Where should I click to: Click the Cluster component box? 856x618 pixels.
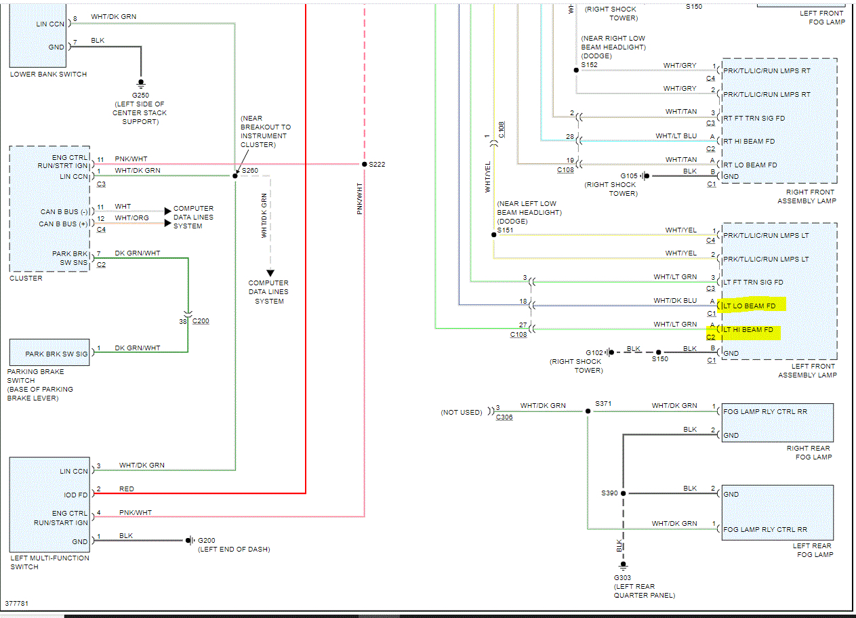[x=49, y=208]
